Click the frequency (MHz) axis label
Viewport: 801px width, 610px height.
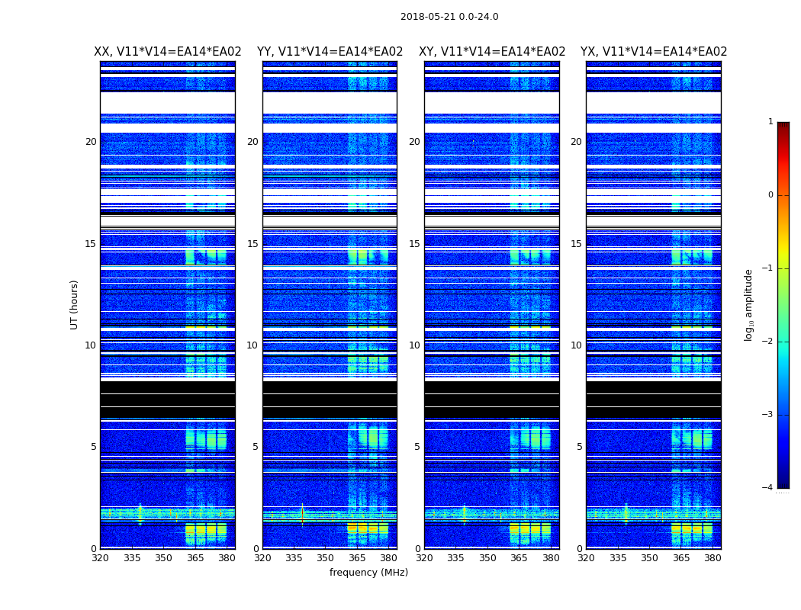pos(368,572)
